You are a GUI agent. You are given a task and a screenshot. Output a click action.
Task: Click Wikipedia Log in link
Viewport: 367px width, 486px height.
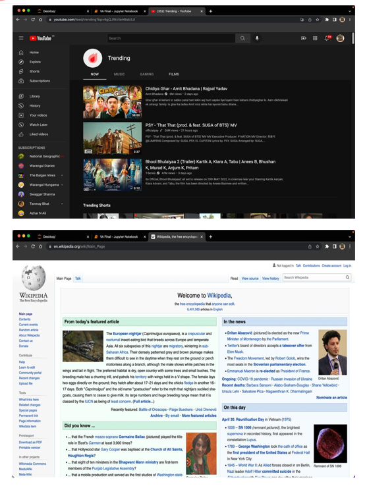point(347,265)
